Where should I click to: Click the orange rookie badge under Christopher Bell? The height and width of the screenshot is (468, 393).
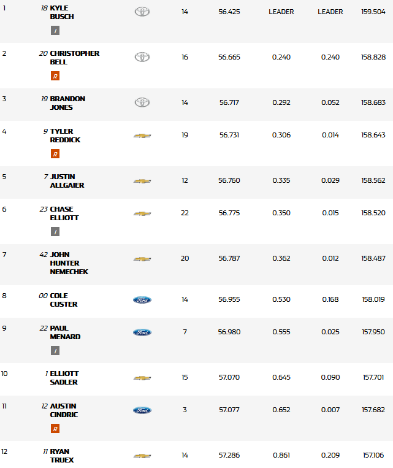(55, 76)
